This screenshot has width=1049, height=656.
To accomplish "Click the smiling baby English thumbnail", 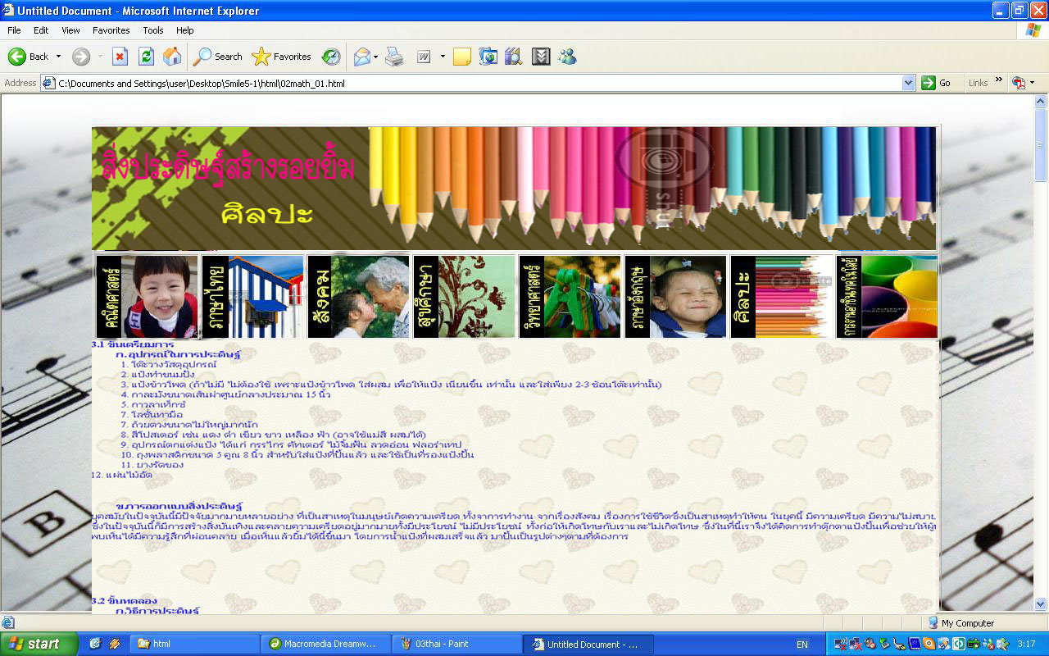I will tap(676, 296).
